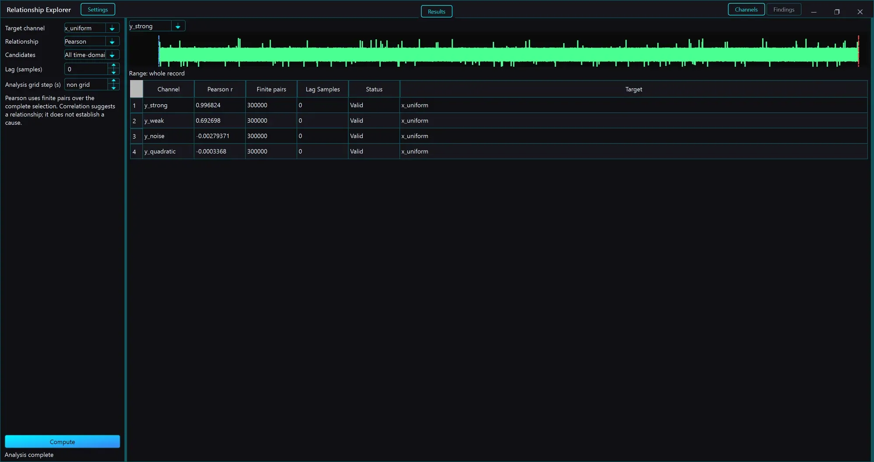Run the Compute button

click(x=62, y=441)
